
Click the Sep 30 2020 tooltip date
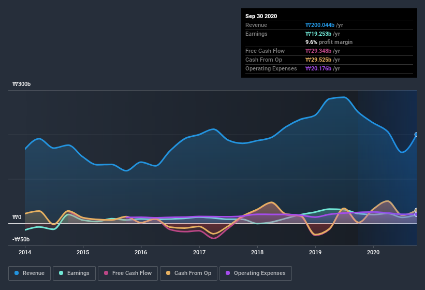click(x=261, y=16)
